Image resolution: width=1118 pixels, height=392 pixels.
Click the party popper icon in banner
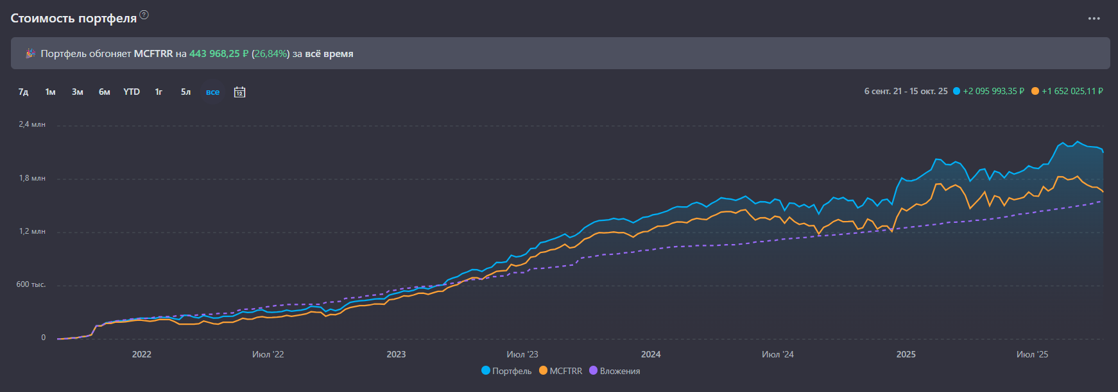click(x=30, y=54)
